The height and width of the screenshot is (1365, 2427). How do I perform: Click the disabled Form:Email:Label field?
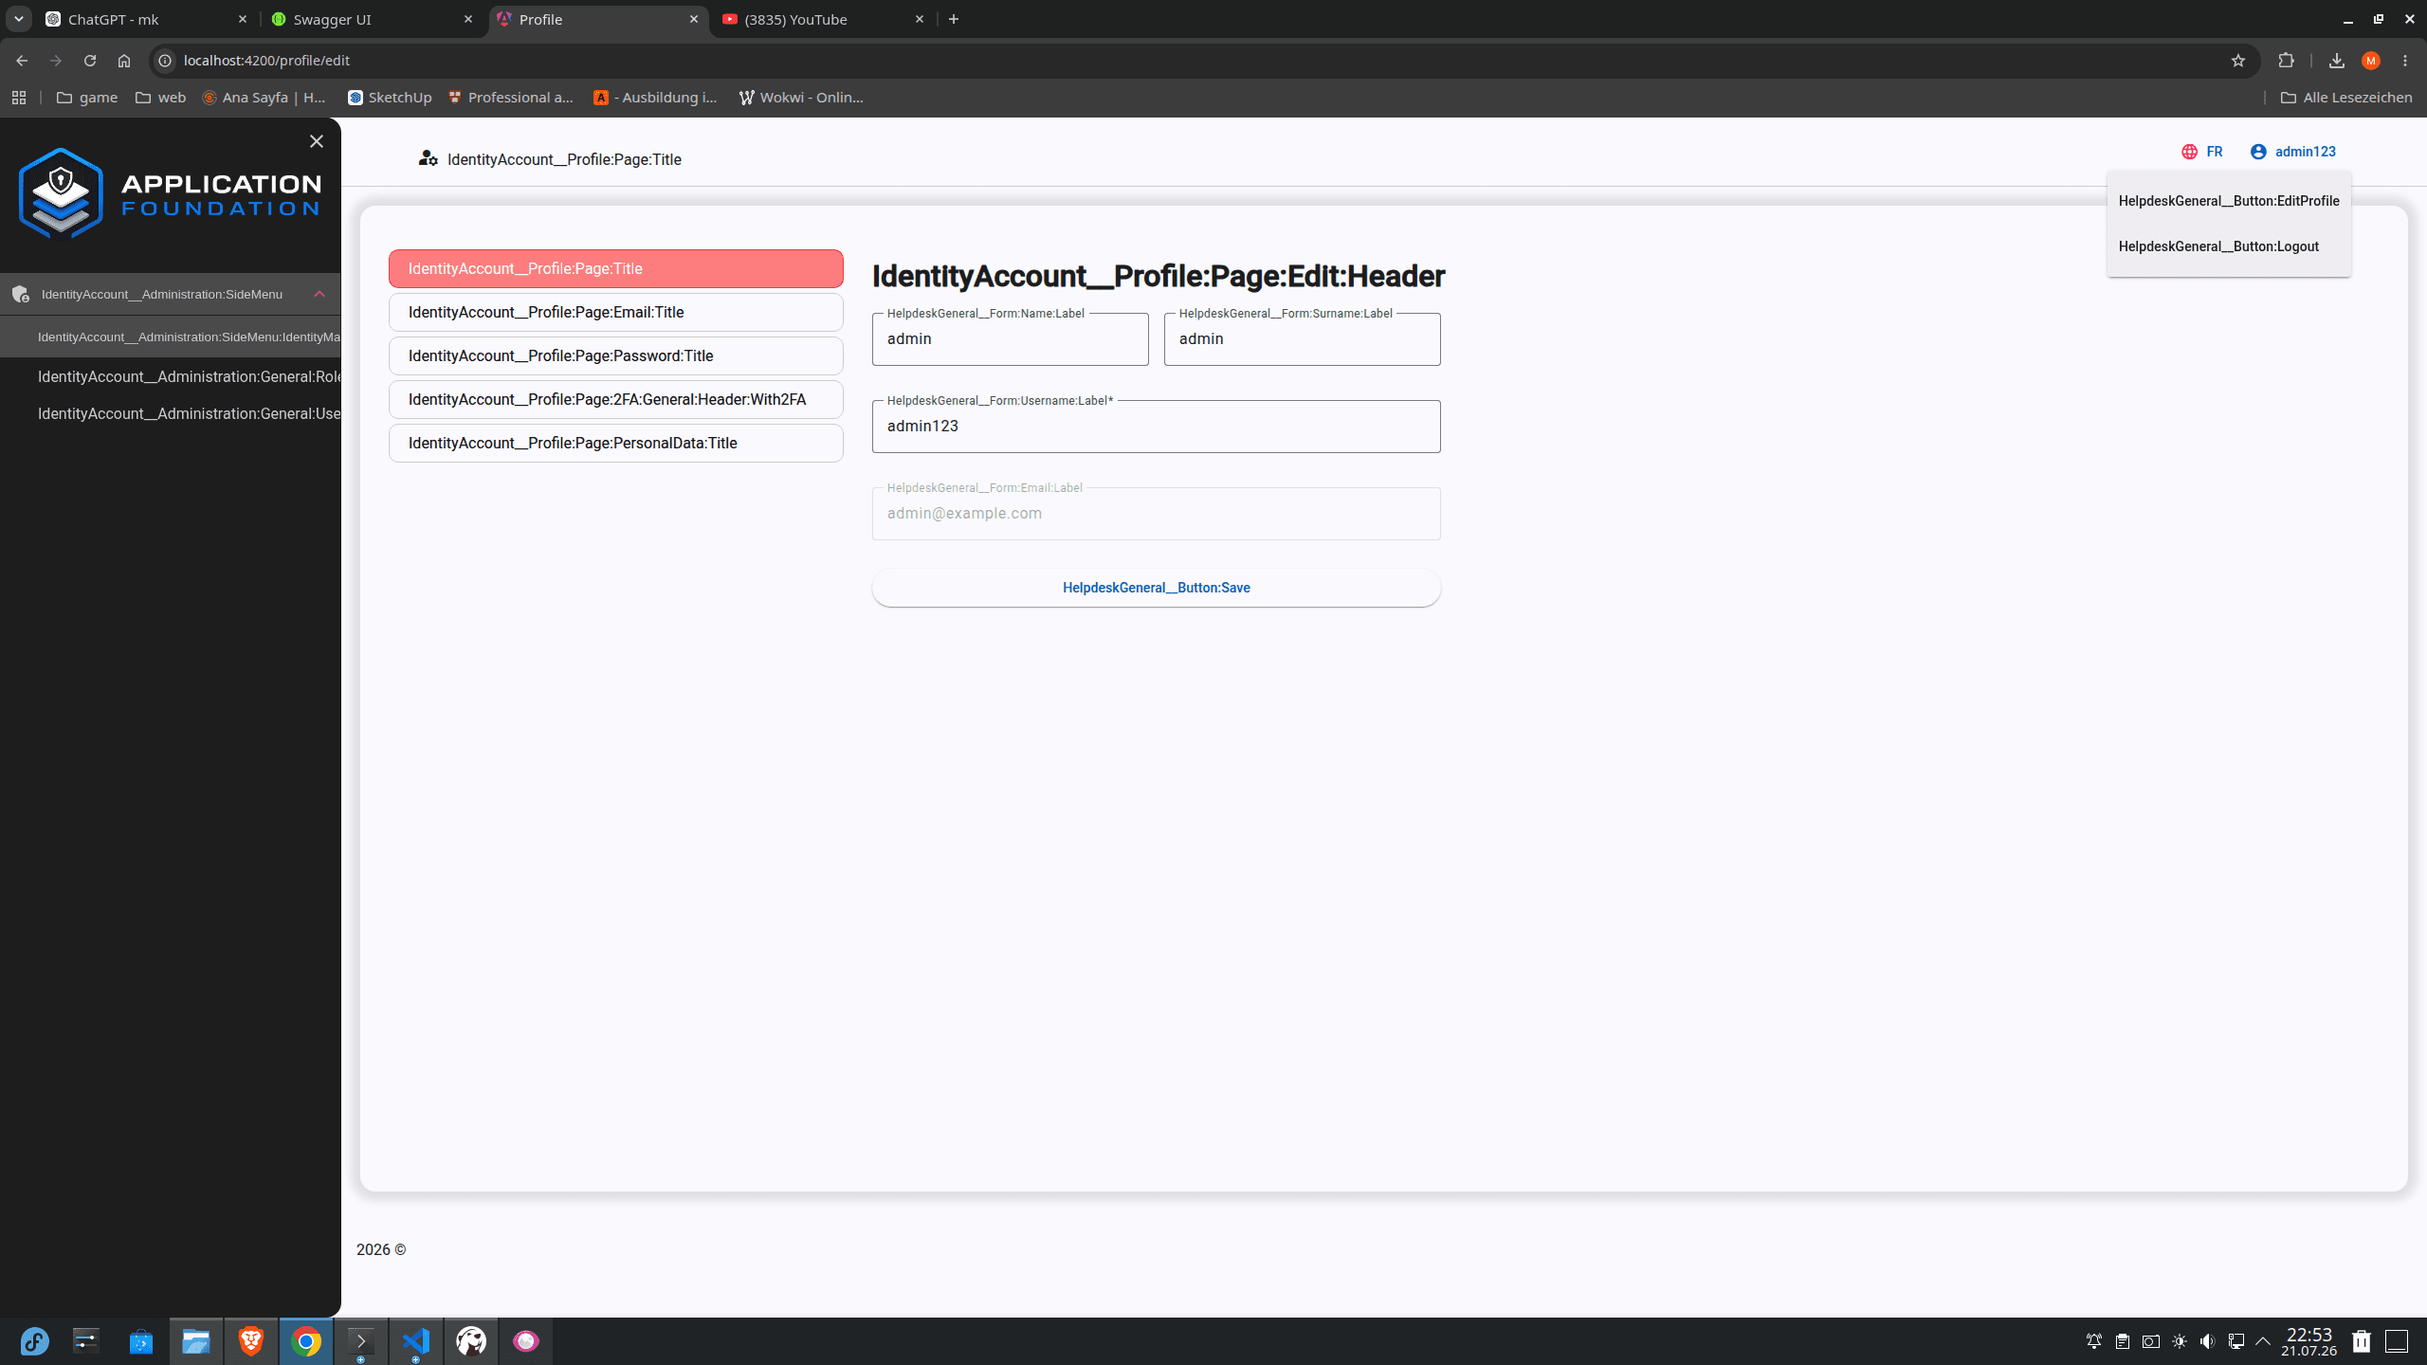(1157, 514)
